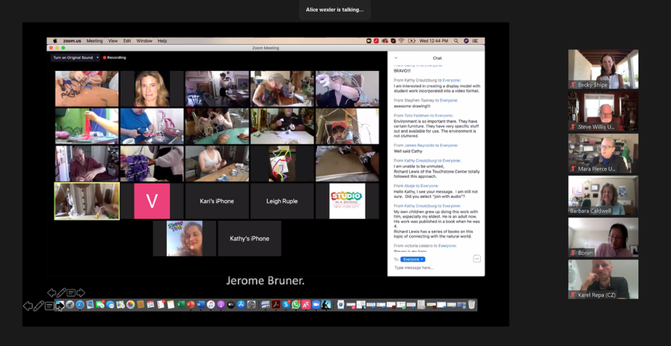Open the Calendar icon in the dock

150,304
